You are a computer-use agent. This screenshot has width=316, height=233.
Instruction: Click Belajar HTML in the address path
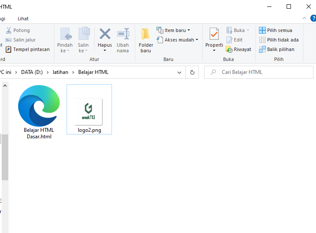[93, 72]
